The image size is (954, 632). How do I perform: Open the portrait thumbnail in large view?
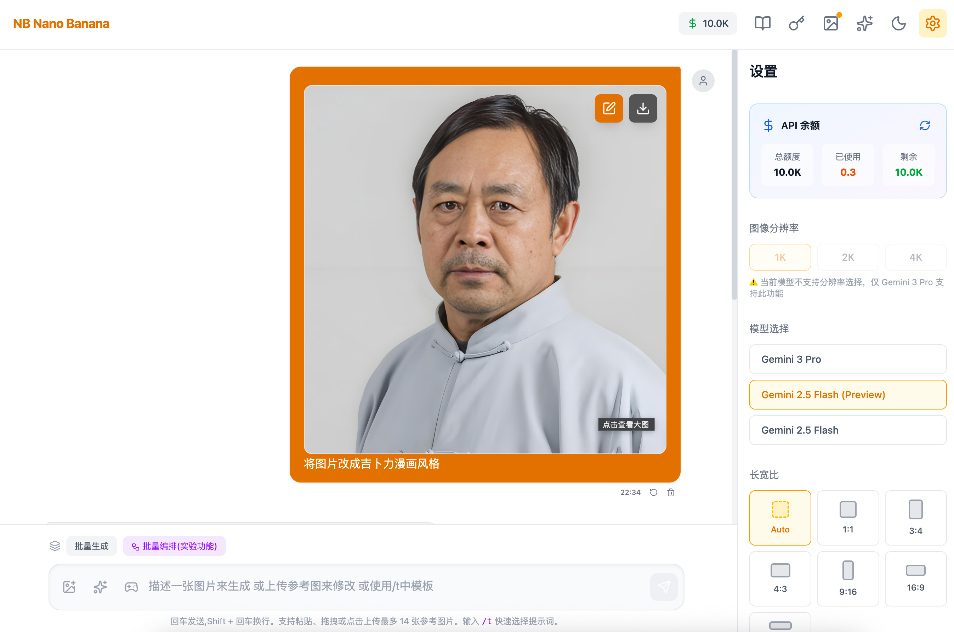click(x=485, y=269)
